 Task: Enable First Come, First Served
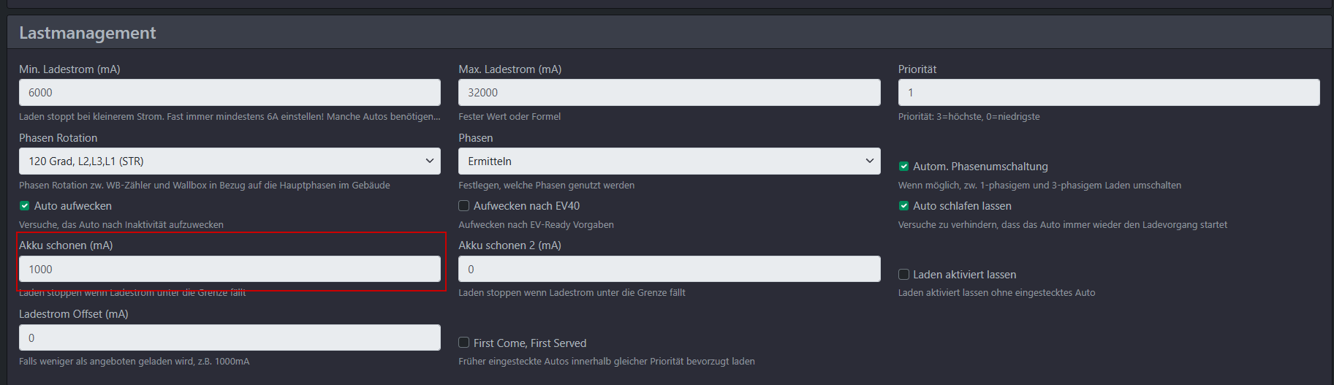pos(464,343)
